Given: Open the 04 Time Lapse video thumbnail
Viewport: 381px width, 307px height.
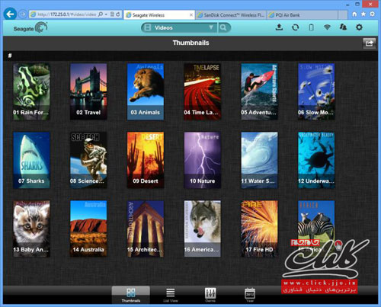Looking at the screenshot, I should 202,91.
